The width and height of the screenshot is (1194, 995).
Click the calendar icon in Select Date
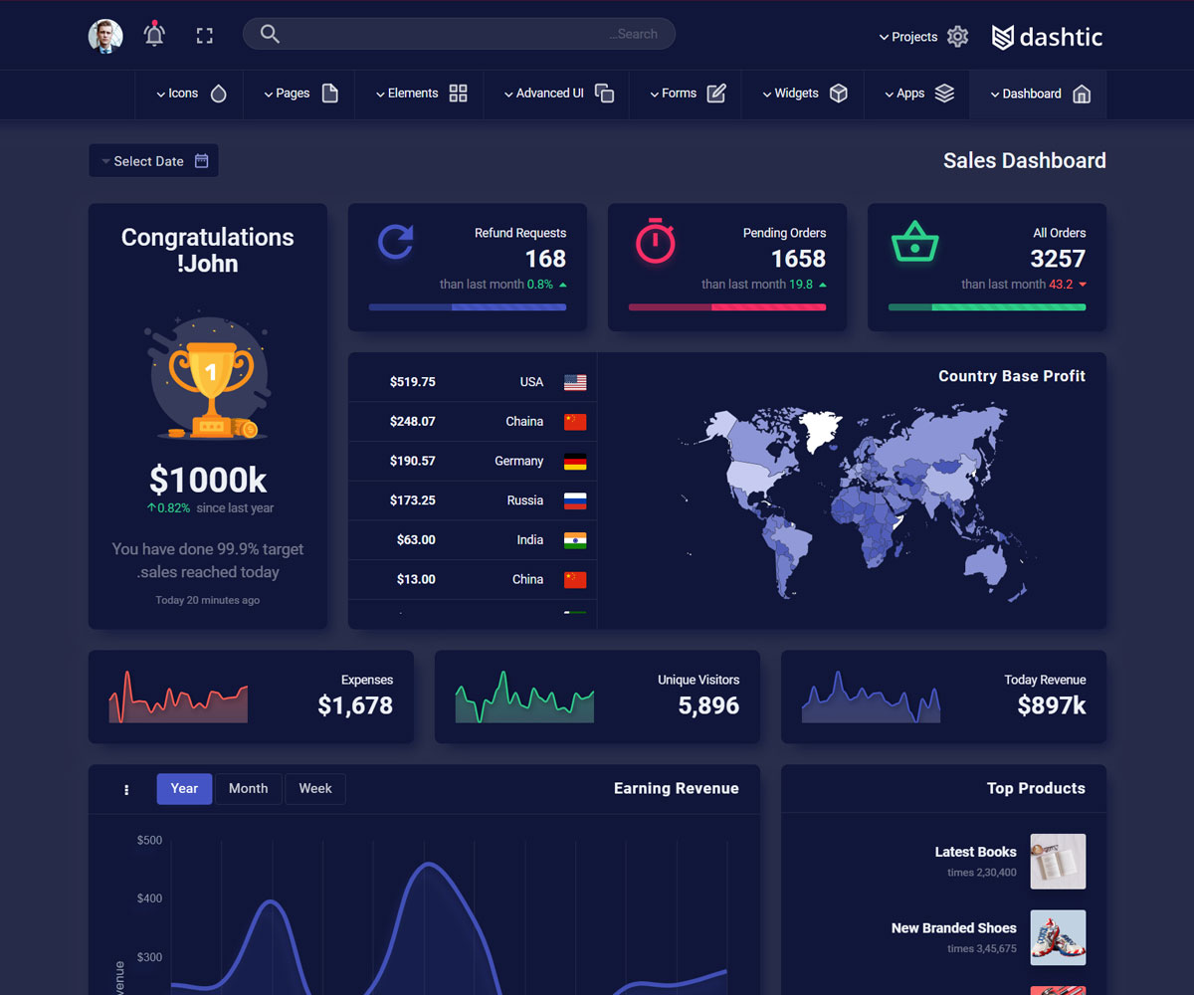coord(202,160)
